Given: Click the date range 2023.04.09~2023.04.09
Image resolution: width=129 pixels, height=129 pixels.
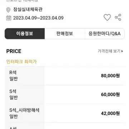Looking at the screenshot, I should tap(38, 18).
